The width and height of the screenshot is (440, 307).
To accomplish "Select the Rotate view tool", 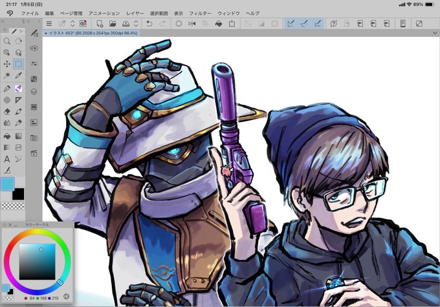I will coord(19,41).
